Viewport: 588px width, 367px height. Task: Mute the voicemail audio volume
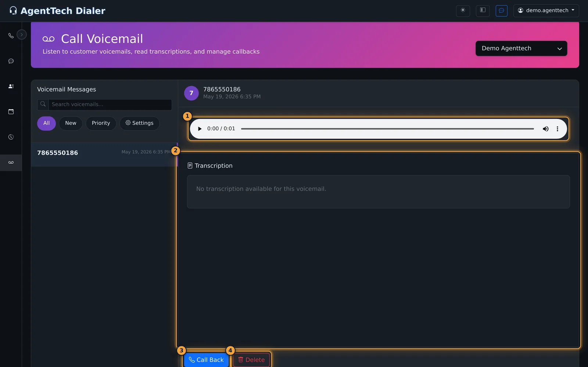546,129
